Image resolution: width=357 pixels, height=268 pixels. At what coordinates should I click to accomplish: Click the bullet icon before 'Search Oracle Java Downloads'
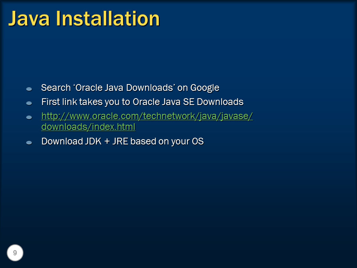click(x=29, y=88)
